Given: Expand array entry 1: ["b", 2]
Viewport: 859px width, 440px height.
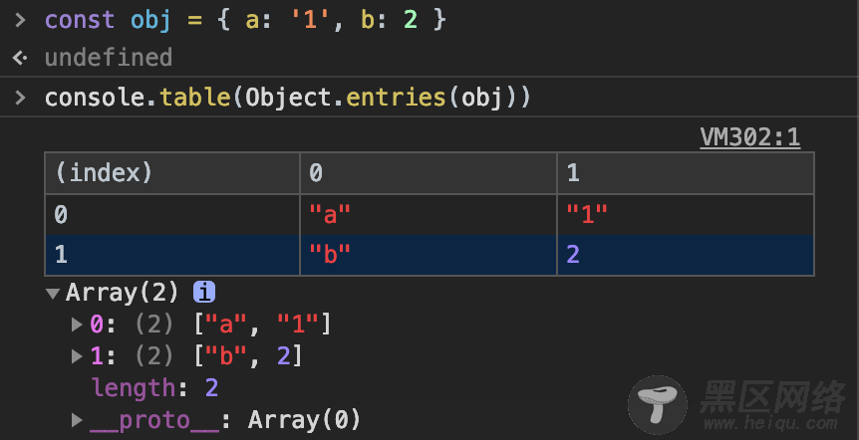Looking at the screenshot, I should (77, 356).
